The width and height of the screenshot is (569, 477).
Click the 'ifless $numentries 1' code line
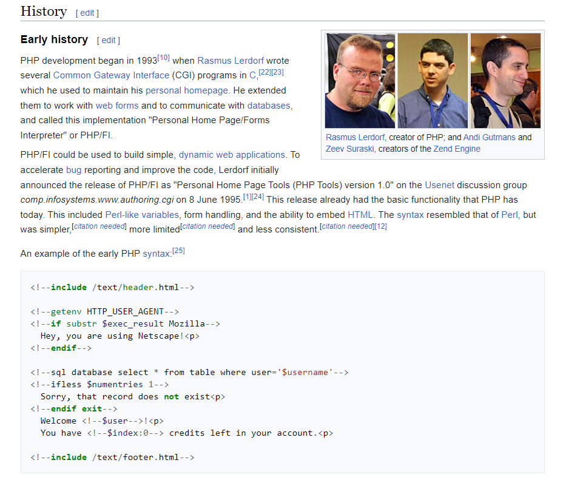100,384
